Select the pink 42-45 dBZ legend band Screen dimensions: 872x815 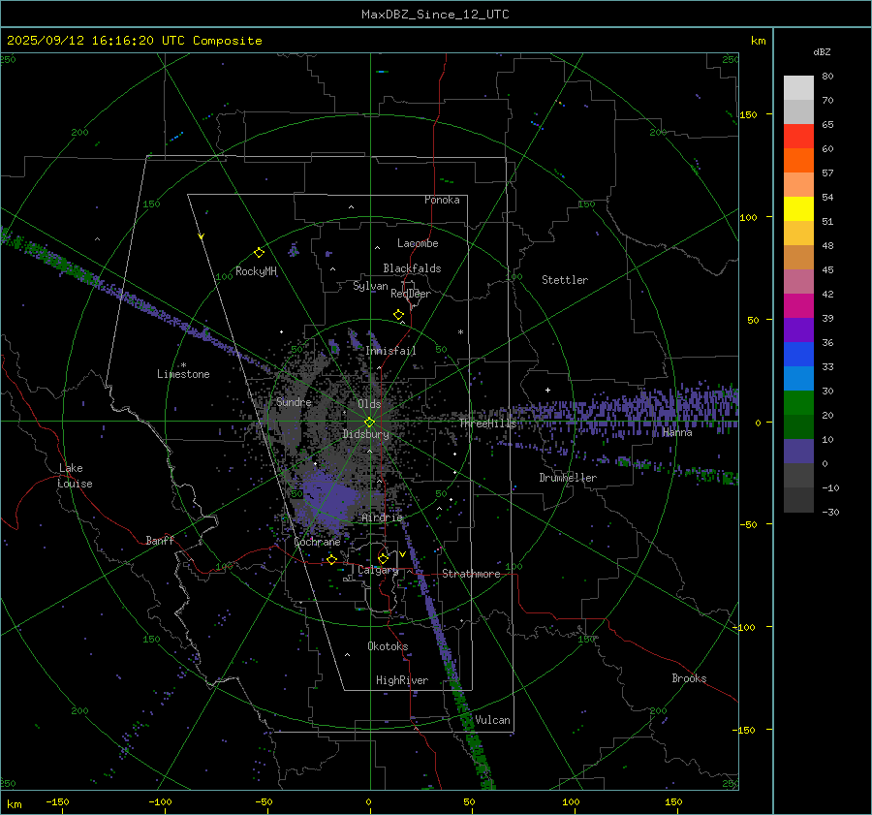pos(798,282)
